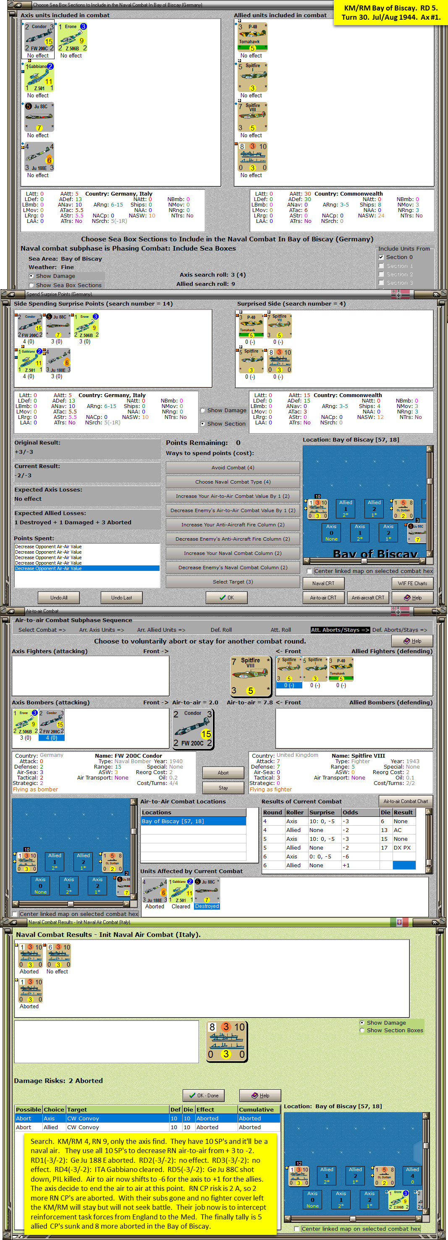The height and width of the screenshot is (1240, 448).
Task: Open the WIF FE Charts
Action: (412, 583)
